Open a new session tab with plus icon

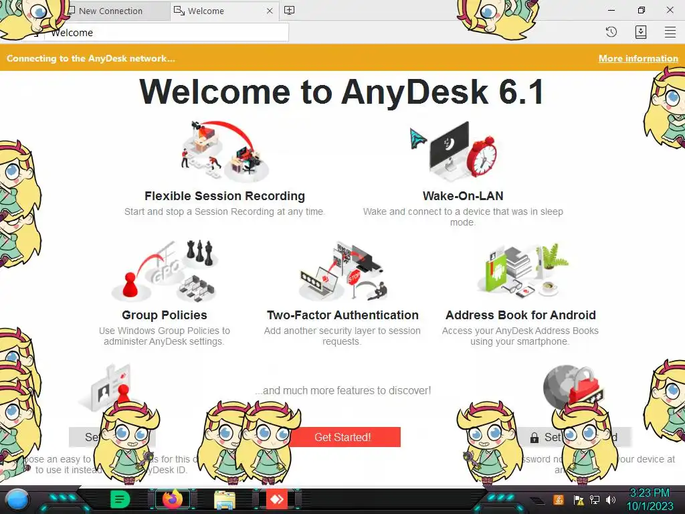click(289, 11)
